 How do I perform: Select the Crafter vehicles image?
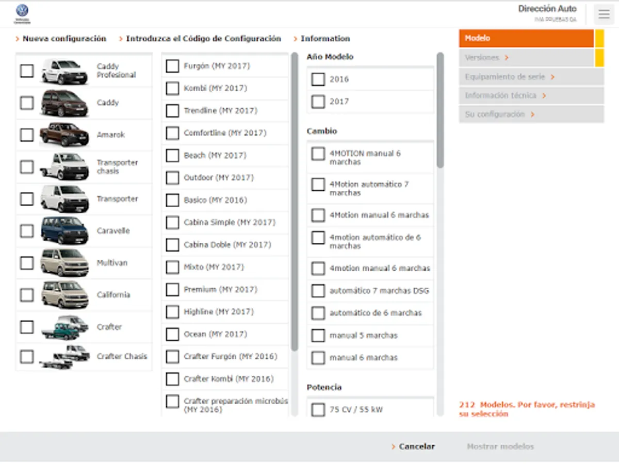64,327
